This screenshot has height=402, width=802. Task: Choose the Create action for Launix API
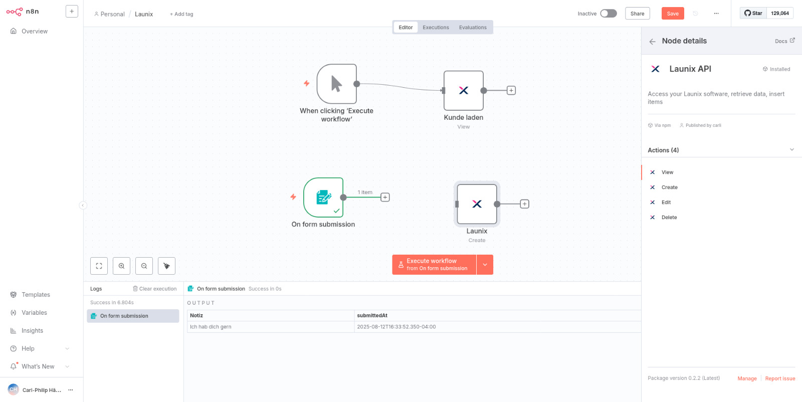point(669,187)
